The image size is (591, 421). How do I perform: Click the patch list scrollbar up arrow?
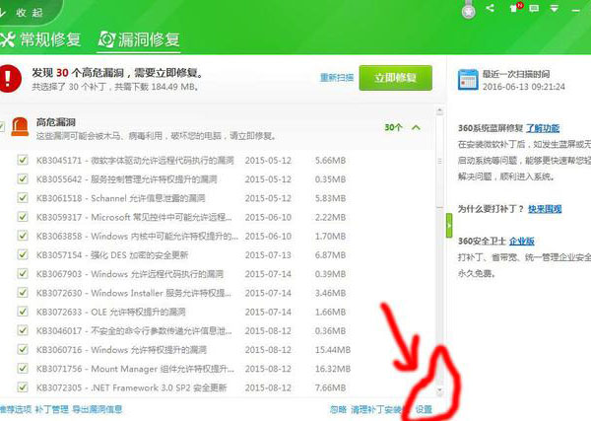pos(439,110)
